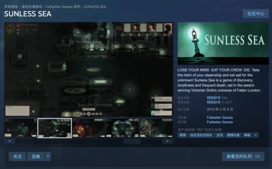
Task: Click the SUNLESS SEA page title
Action: pos(28,14)
